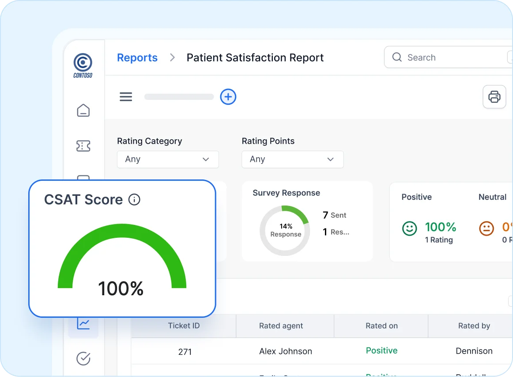
Task: Click the info icon beside CSAT Score
Action: [x=134, y=199]
